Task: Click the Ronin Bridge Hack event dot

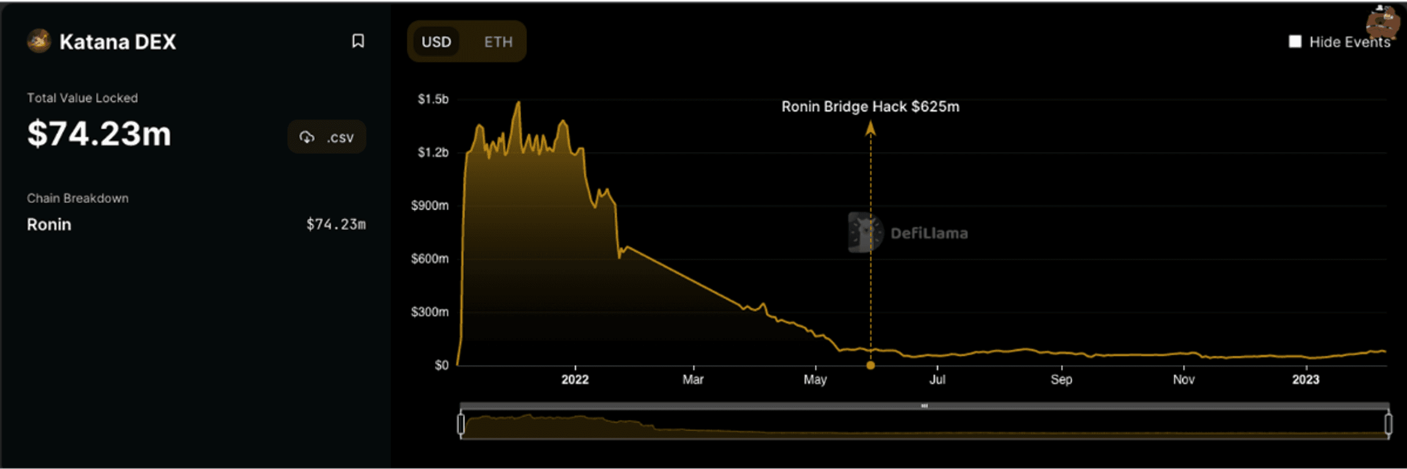Action: 871,365
